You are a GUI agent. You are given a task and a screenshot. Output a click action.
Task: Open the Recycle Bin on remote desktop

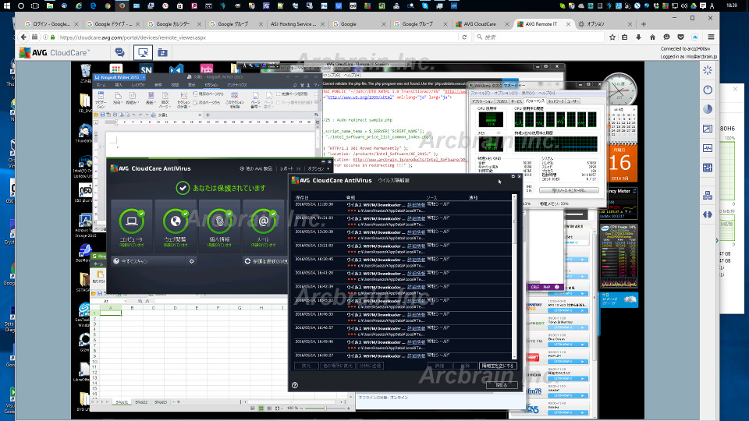click(86, 73)
